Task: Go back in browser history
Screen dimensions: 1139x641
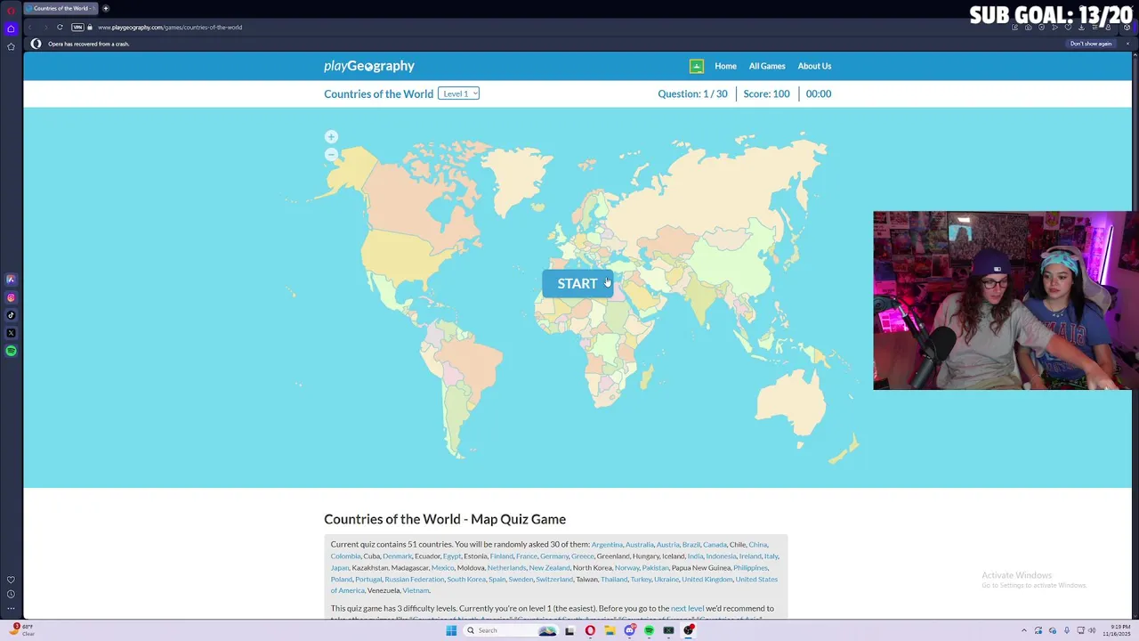Action: pyautogui.click(x=29, y=27)
